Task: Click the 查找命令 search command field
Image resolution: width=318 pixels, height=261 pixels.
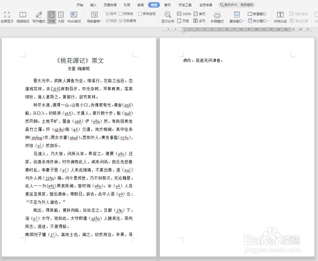Action: click(x=236, y=5)
